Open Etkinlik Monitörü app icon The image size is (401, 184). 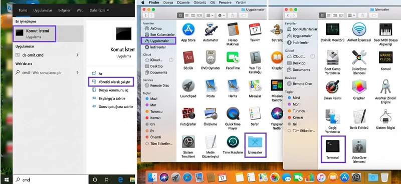click(x=332, y=29)
